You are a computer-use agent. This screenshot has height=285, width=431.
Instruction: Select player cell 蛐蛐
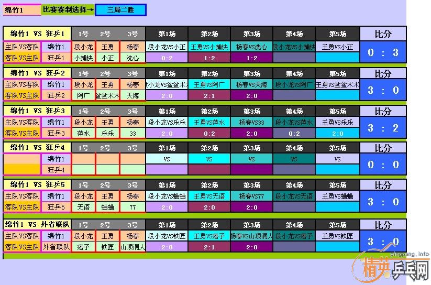point(107,207)
